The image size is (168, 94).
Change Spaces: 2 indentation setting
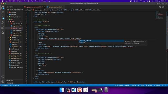click(127, 85)
